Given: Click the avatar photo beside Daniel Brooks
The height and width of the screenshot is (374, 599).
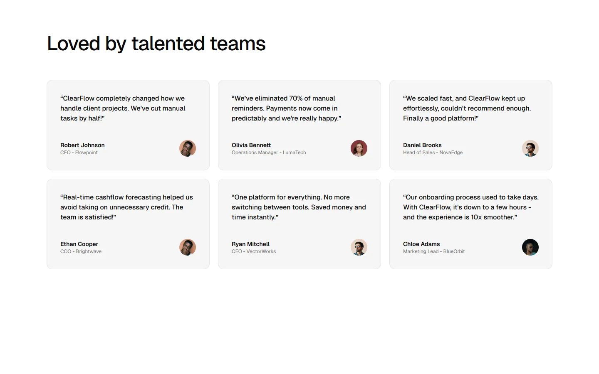Looking at the screenshot, I should pos(530,148).
